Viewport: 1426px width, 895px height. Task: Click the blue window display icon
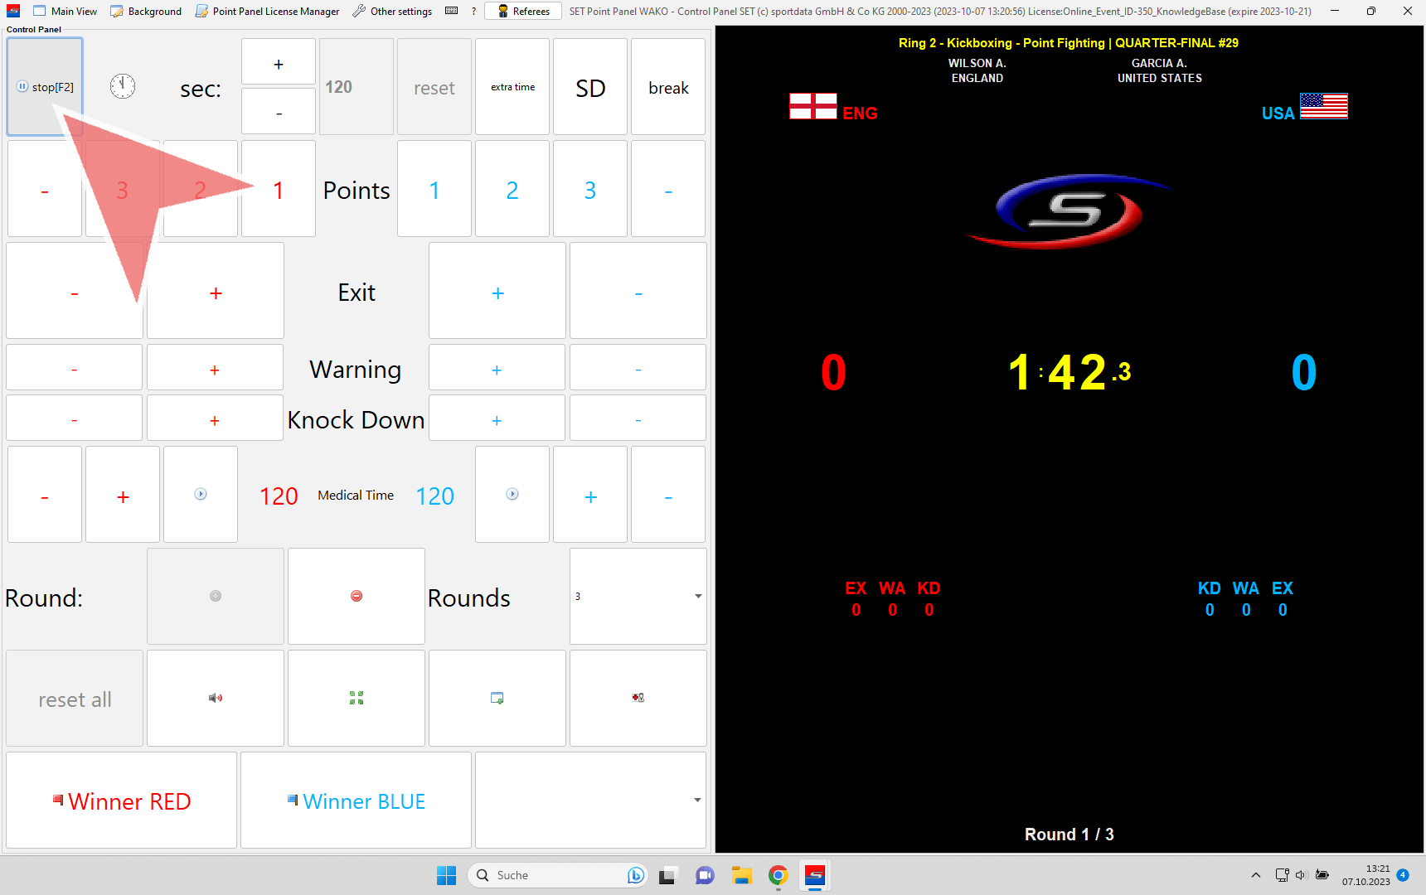coord(497,698)
